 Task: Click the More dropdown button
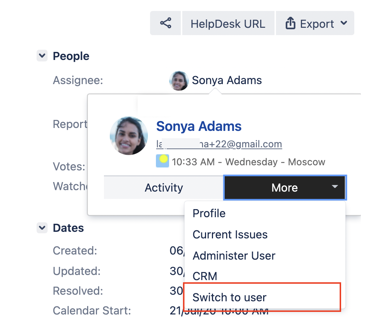click(284, 188)
